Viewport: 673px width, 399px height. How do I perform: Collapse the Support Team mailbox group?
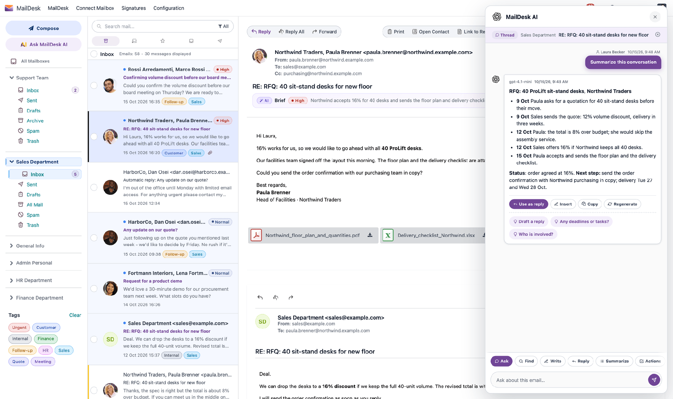[12, 78]
